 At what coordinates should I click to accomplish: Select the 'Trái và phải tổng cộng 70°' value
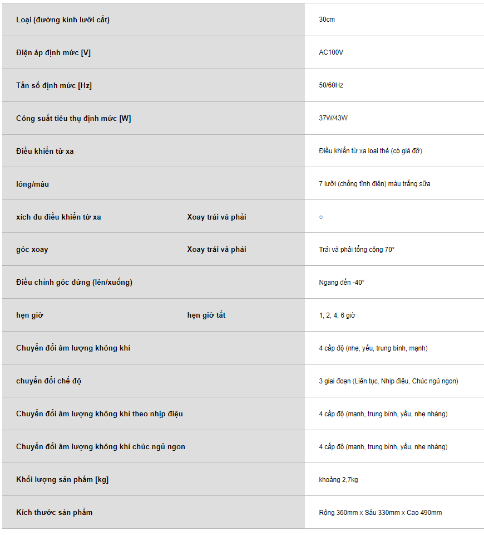[357, 250]
